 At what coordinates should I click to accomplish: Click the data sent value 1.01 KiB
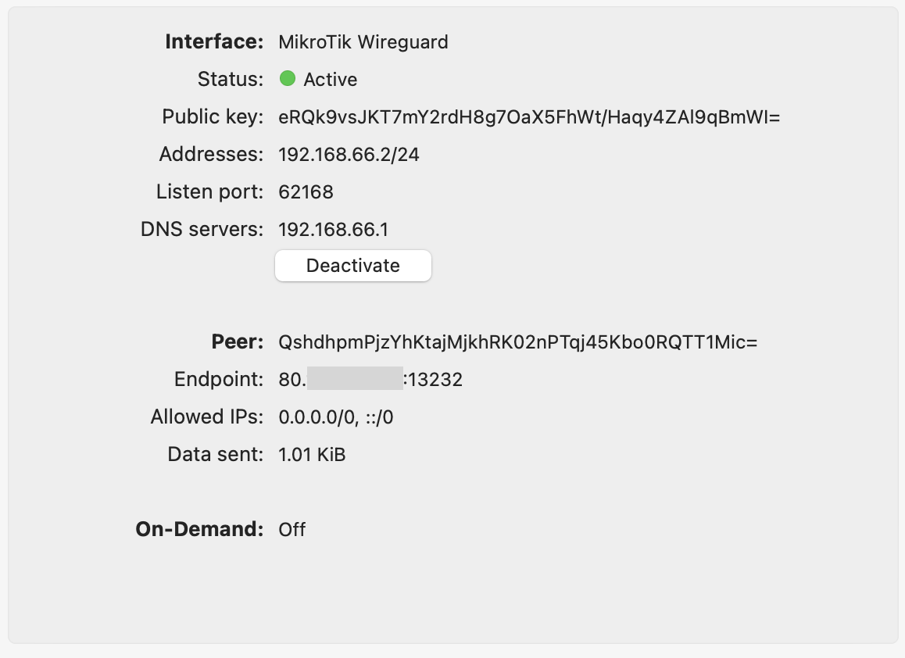coord(312,455)
